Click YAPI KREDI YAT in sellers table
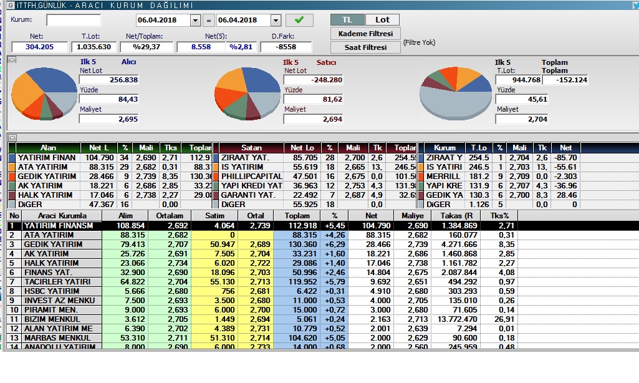 251,186
